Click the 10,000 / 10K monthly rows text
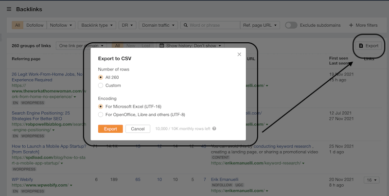Image resolution: width=389 pixels, height=196 pixels. pos(183,129)
